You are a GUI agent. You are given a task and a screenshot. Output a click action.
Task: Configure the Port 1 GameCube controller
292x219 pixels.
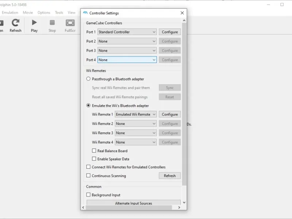170,32
